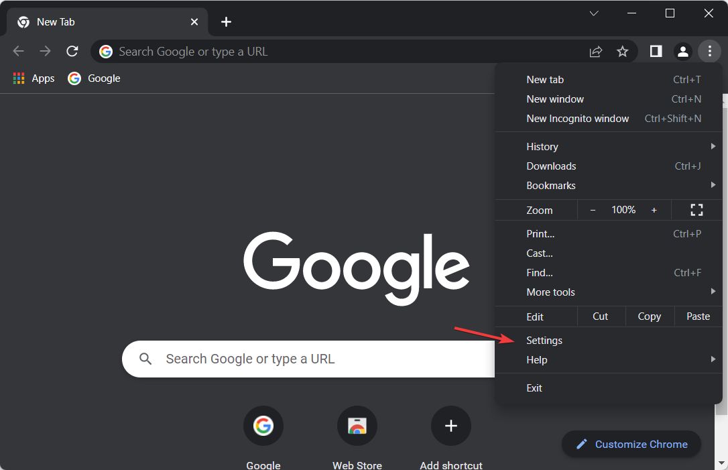This screenshot has height=470, width=728.
Task: Expand the More tools submenu
Action: 608,292
